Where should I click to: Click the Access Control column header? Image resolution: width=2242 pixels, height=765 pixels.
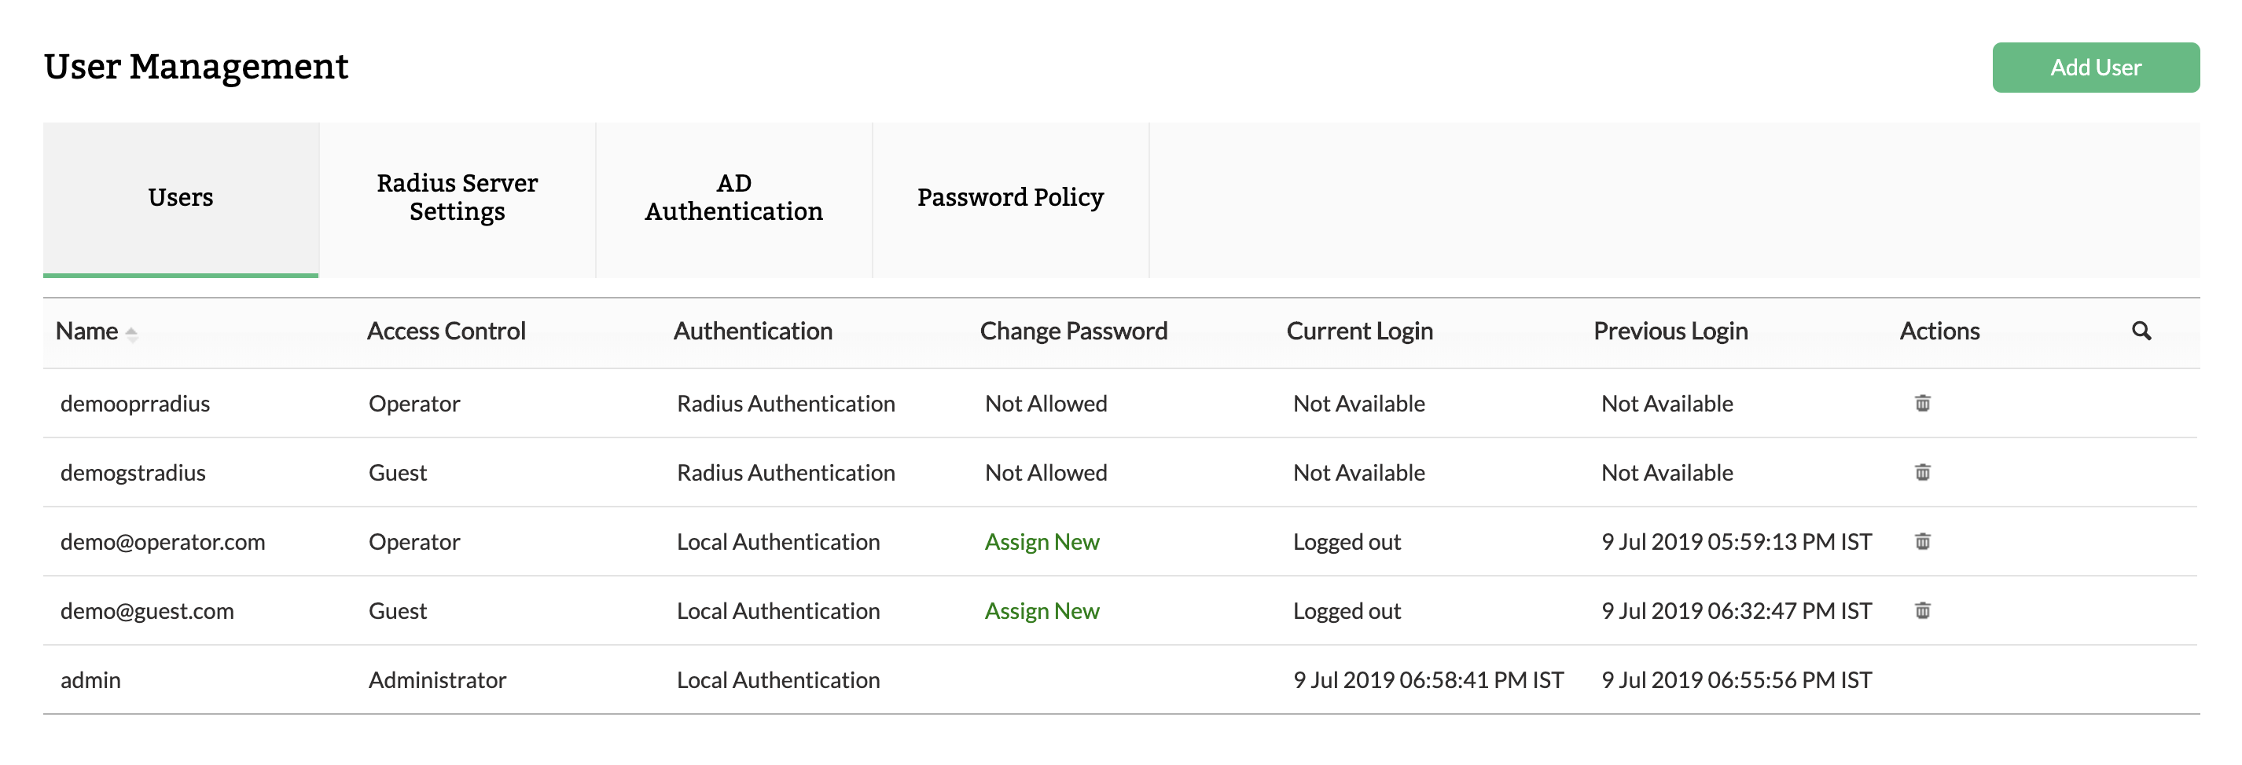[x=446, y=331]
